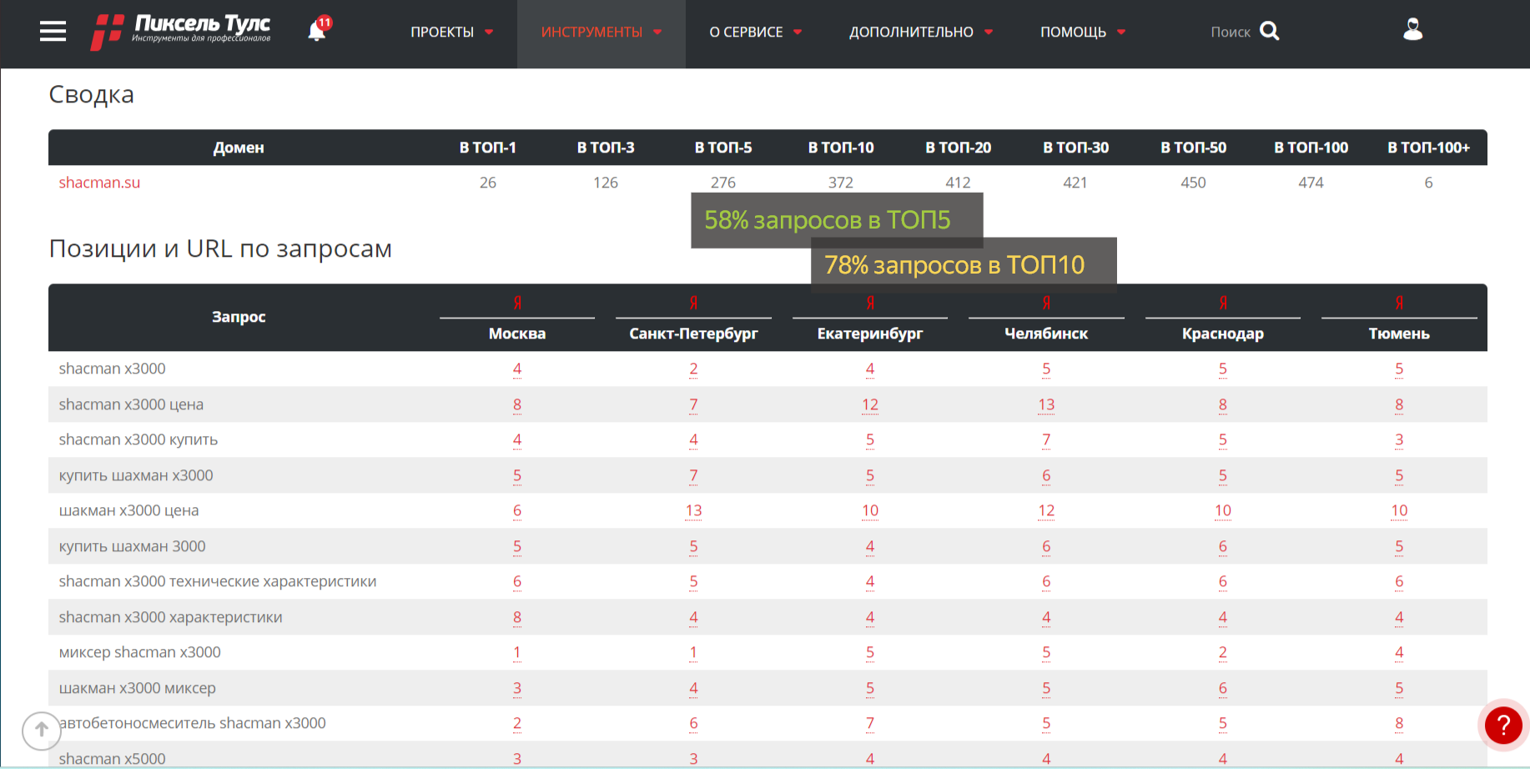Open Москва position 6 for shacman x3000 технические характеристики
The width and height of the screenshot is (1530, 769).
point(517,581)
